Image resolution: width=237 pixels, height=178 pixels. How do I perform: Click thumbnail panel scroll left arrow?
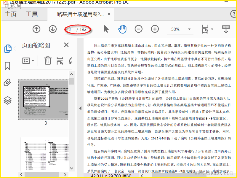(x=21, y=174)
